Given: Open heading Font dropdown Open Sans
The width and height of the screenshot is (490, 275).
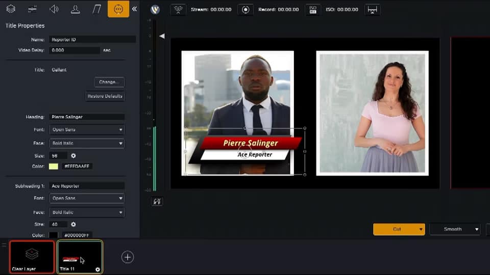Looking at the screenshot, I should tap(86, 130).
